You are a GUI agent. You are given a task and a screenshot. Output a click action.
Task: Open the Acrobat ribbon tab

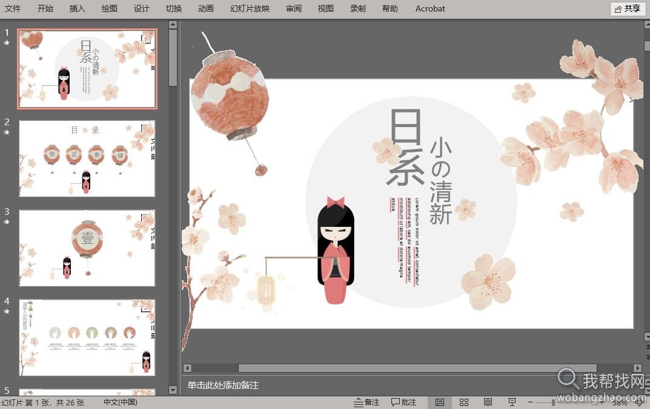point(430,8)
